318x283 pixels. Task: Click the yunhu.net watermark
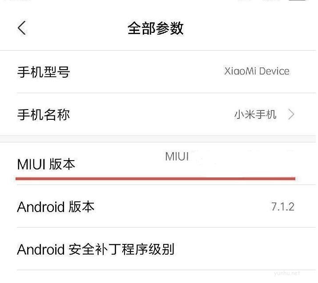(x=287, y=274)
